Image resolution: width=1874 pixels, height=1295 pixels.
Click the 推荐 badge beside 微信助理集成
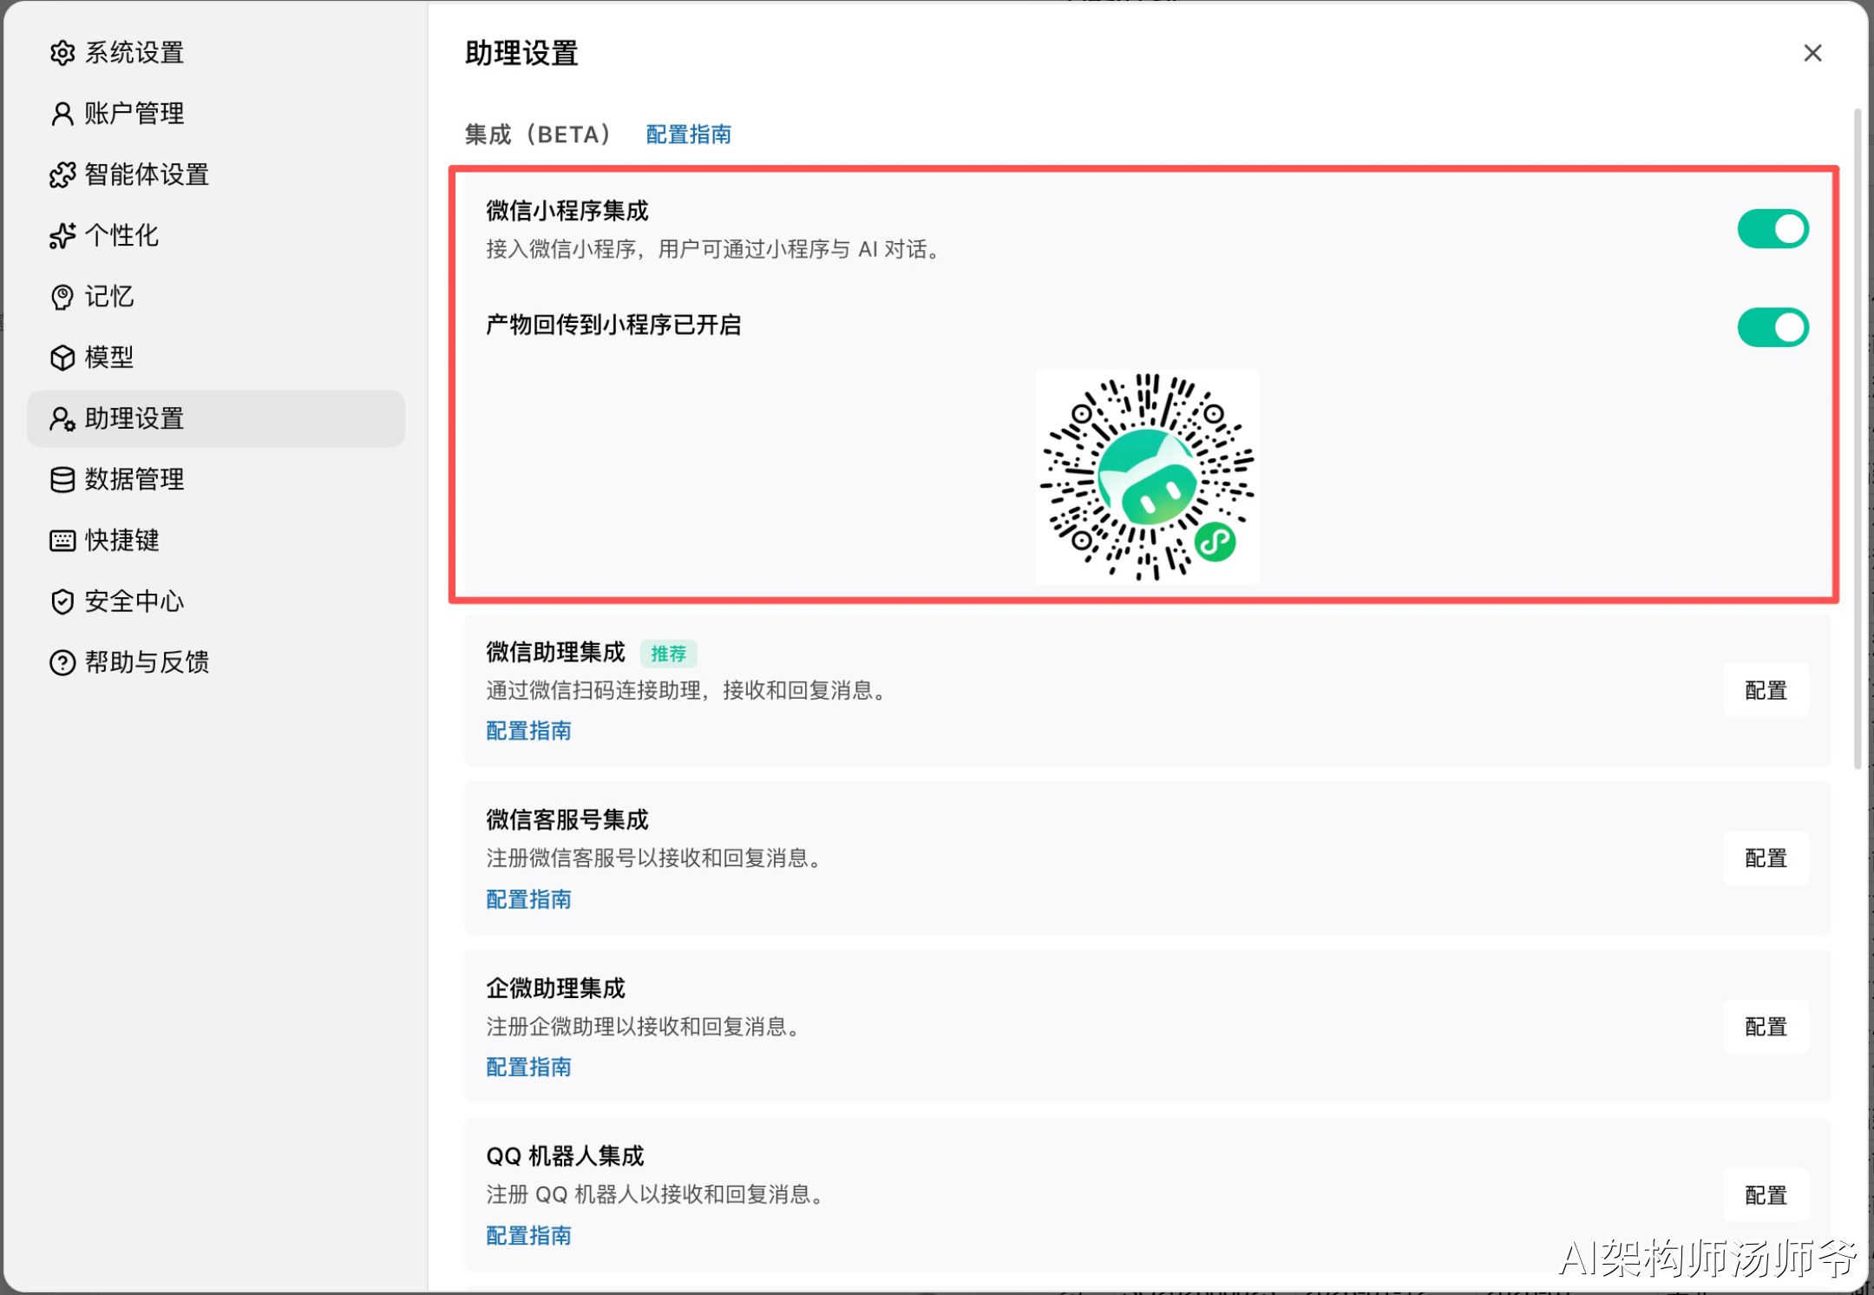tap(668, 654)
